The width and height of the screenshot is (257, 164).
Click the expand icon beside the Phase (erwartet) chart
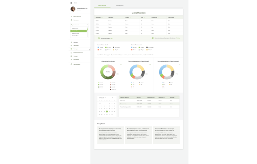[x=179, y=65]
